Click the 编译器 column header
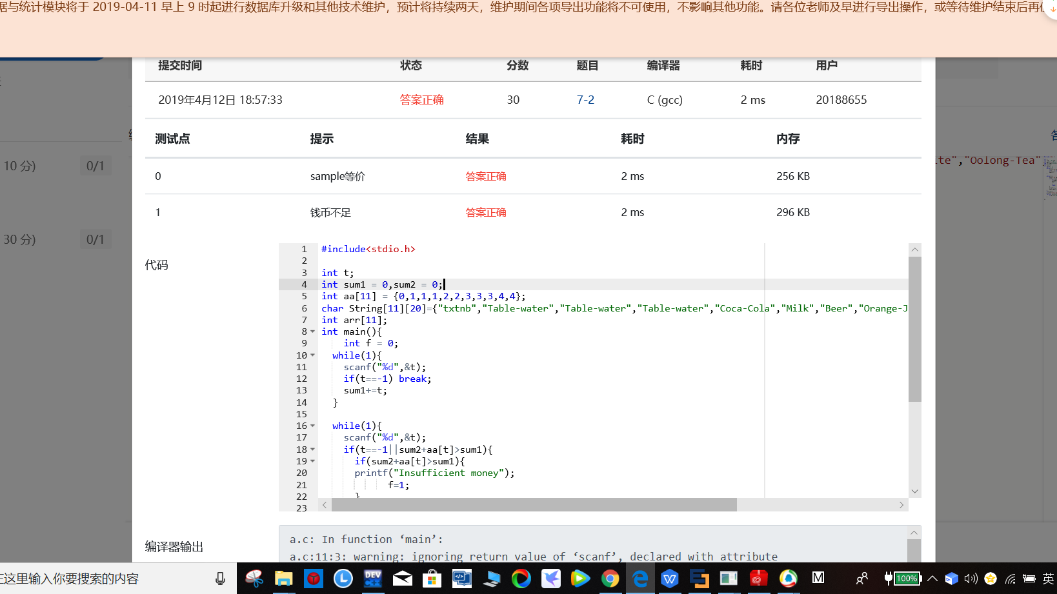 663,65
